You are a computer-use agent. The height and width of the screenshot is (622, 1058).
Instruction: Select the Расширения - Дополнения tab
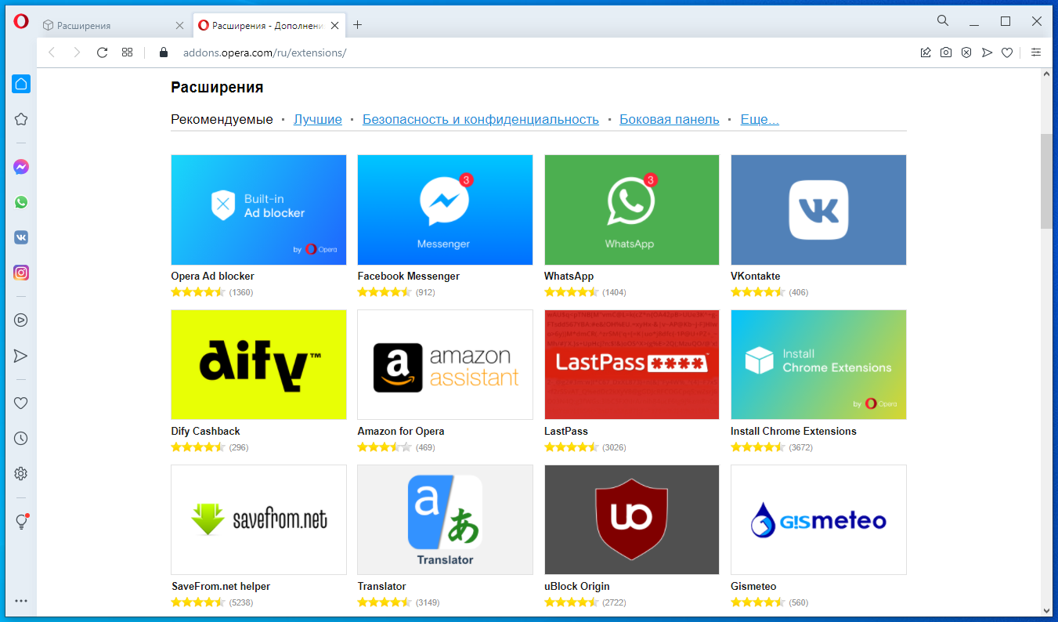269,25
